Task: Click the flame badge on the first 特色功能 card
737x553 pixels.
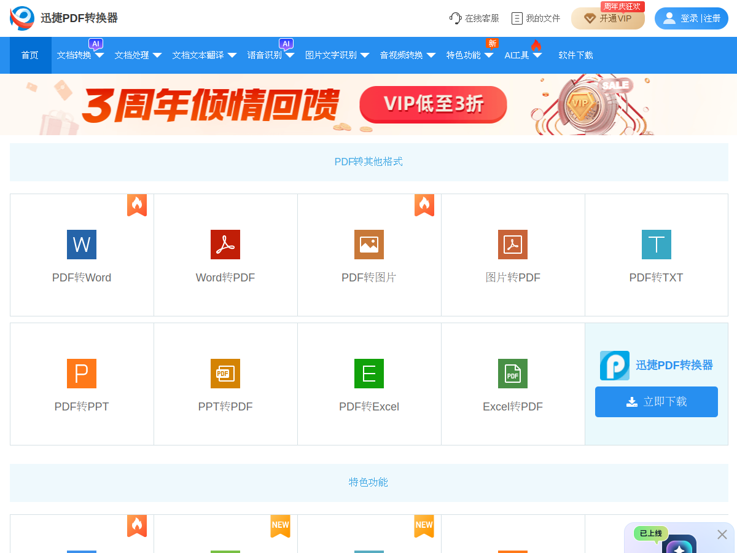Action: (x=137, y=526)
